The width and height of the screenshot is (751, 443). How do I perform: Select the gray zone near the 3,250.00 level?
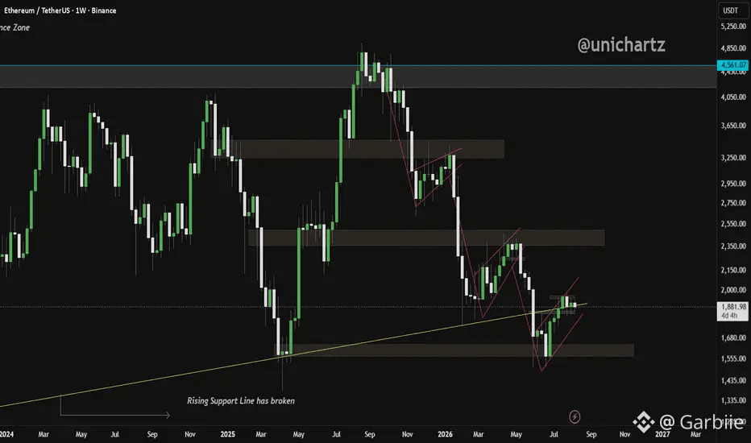(358, 149)
